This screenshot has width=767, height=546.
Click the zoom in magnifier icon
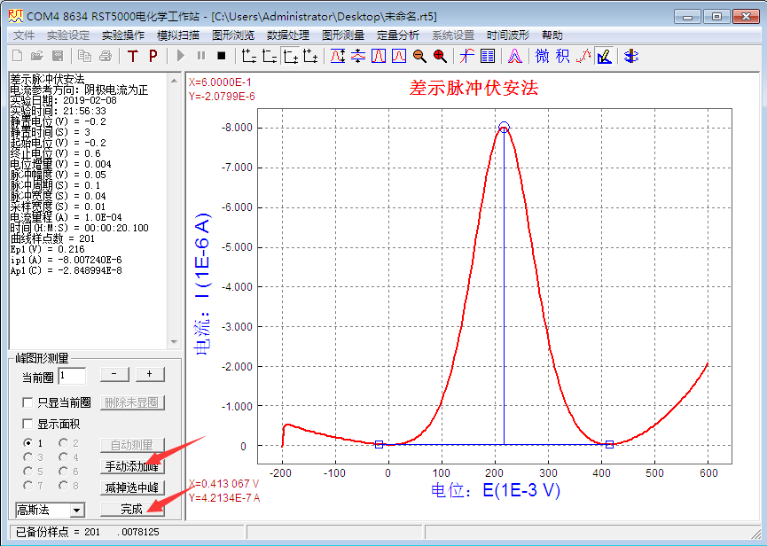tap(439, 57)
